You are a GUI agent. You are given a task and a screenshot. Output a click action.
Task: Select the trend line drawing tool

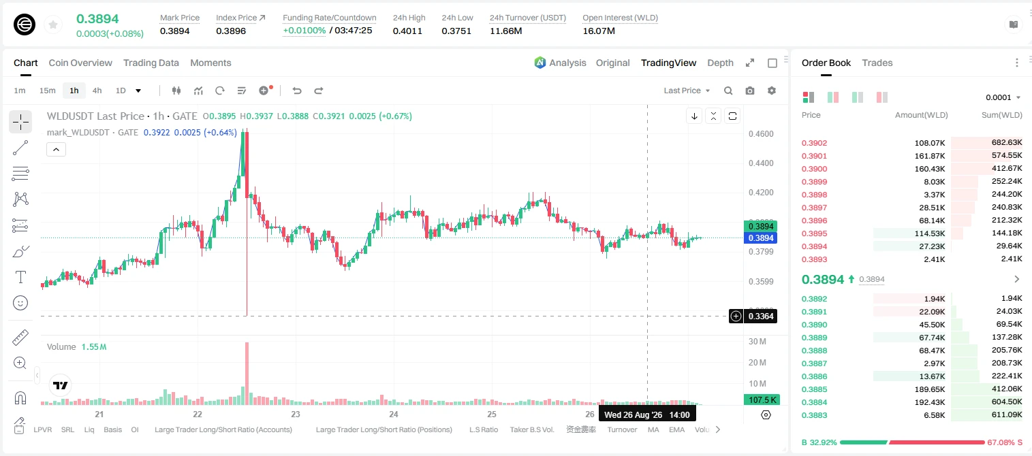[20, 148]
